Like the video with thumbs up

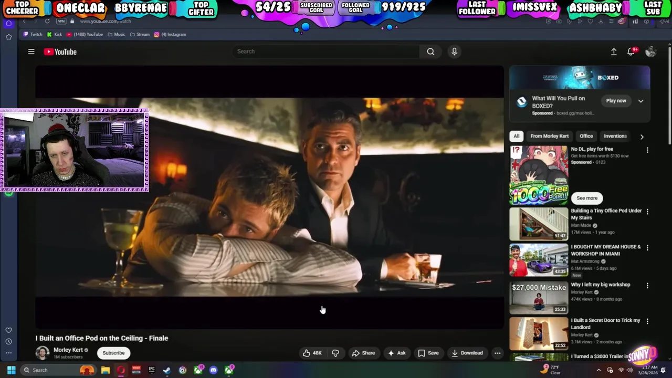[312, 353]
